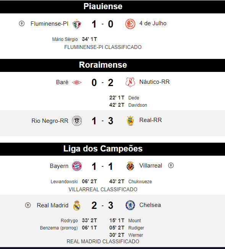The height and width of the screenshot is (249, 225).
Task: Click the Villarreal yellow crest
Action: click(x=130, y=166)
